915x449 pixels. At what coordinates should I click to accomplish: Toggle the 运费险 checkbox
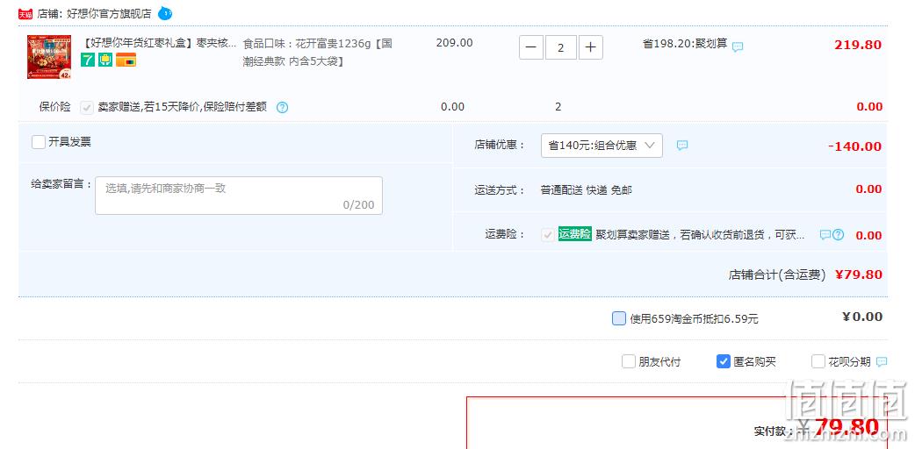(547, 235)
